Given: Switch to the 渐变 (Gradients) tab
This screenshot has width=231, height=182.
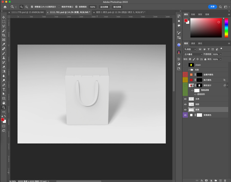Looking at the screenshot, I should [x=200, y=14].
